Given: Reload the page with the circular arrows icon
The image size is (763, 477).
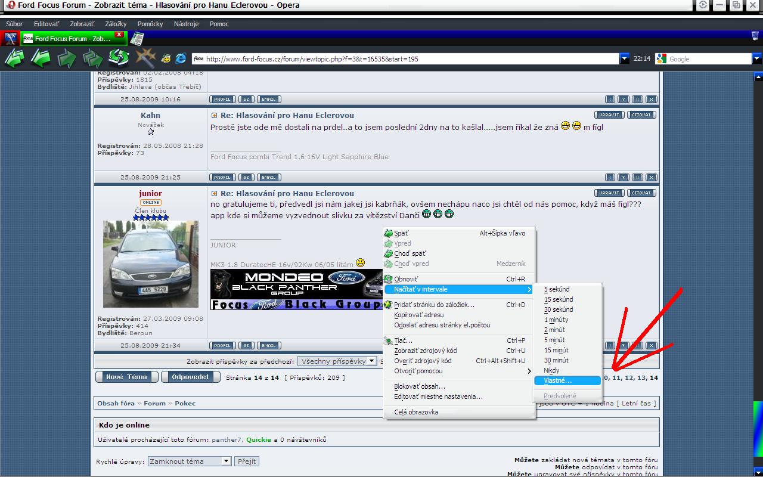Looking at the screenshot, I should 119,58.
